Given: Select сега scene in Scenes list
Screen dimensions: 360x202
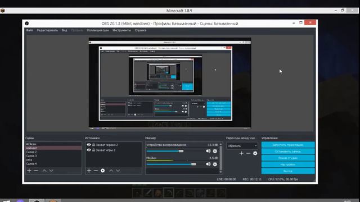Looking at the screenshot, I should pos(53,159).
